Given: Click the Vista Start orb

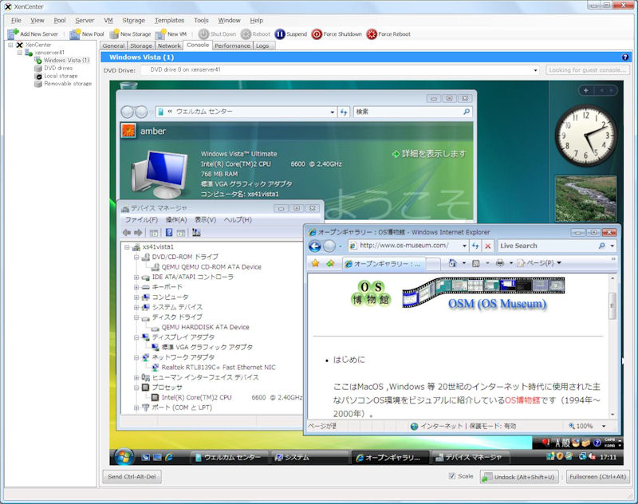Looking at the screenshot, I should click(124, 457).
